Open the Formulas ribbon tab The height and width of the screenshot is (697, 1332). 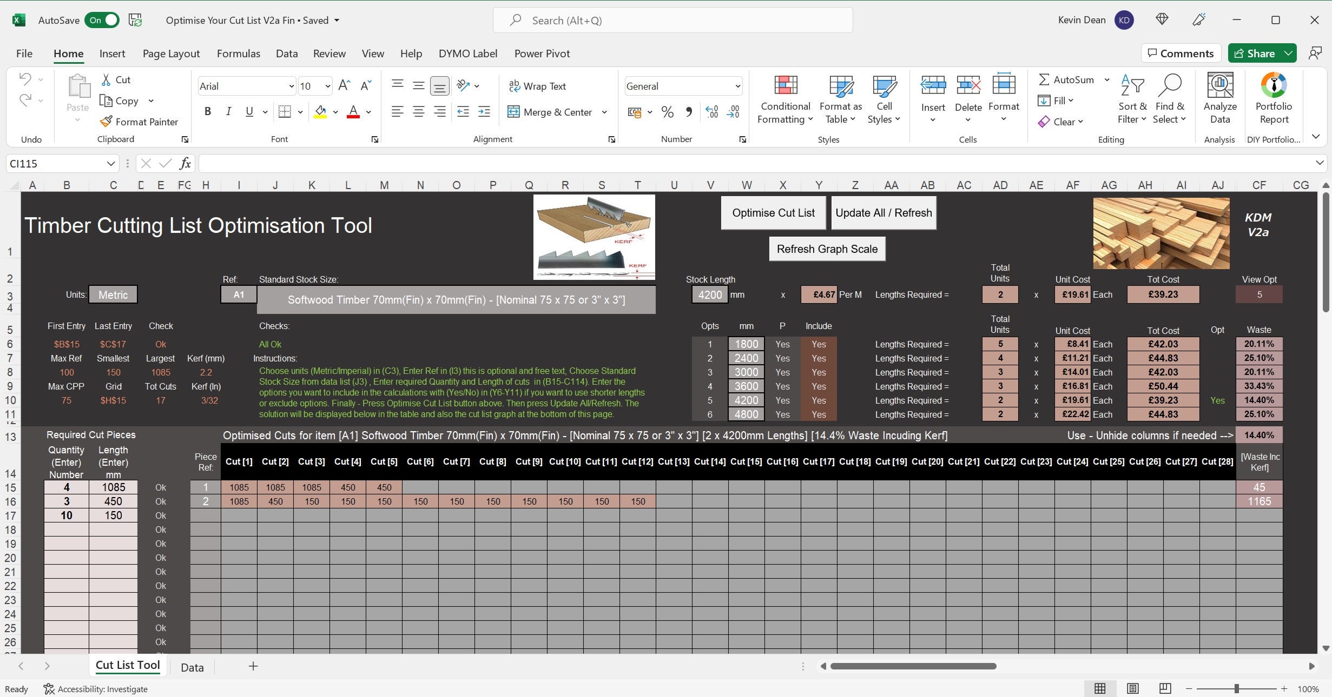click(x=238, y=53)
